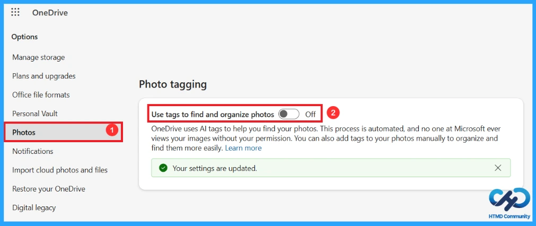The height and width of the screenshot is (226, 536).
Task: Click the Off label beside the switch
Action: point(310,115)
